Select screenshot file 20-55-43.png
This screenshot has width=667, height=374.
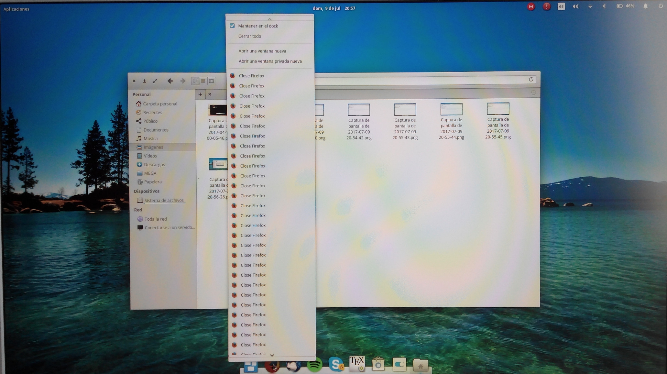(405, 122)
